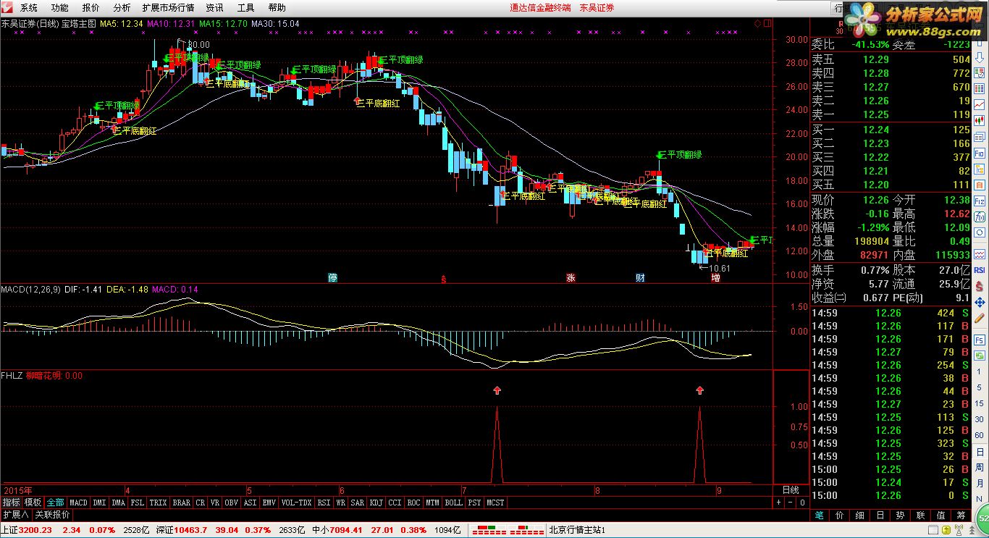This screenshot has width=989, height=538.
Task: Open the F10 company info sidebar icon
Action: (980, 154)
